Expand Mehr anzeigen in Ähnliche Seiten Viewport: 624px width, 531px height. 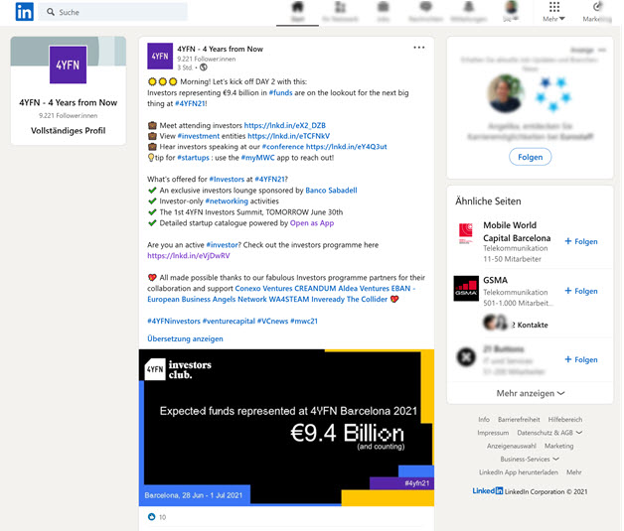(530, 393)
